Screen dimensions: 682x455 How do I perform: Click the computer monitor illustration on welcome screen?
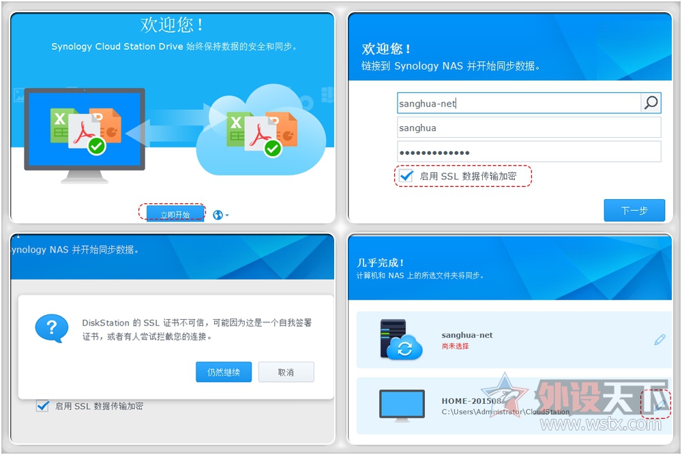[x=85, y=135]
